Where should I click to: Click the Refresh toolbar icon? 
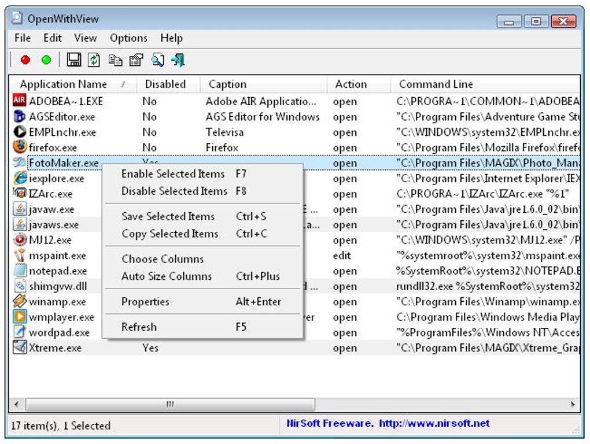pos(94,60)
